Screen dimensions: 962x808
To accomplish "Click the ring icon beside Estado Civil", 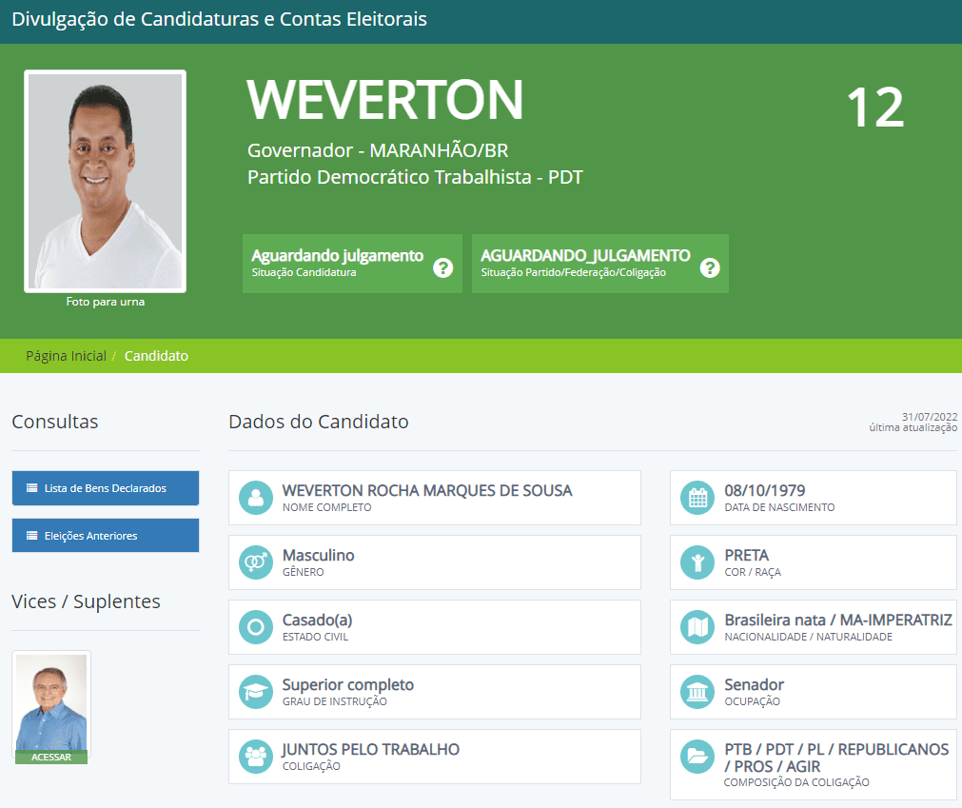I will click(x=255, y=627).
